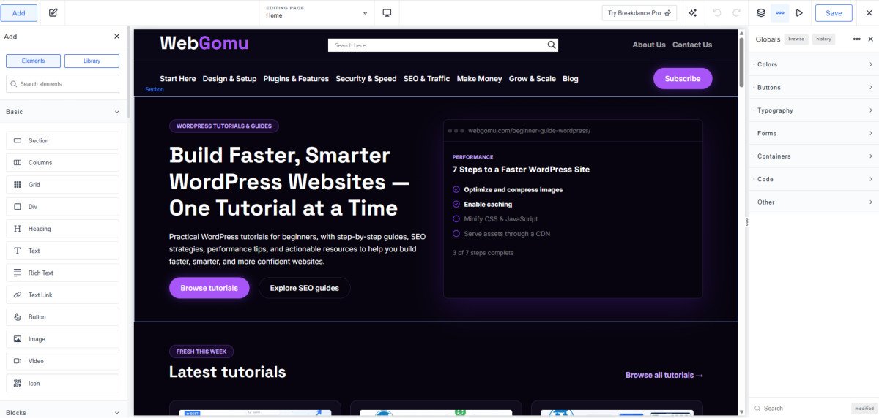The height and width of the screenshot is (418, 879).
Task: Close the Add panel with its X
Action: click(x=116, y=37)
